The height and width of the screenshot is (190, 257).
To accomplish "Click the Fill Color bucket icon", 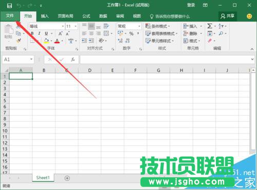I will (46, 41).
